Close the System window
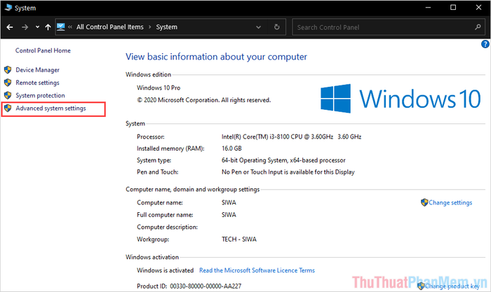This screenshot has width=491, height=292. tap(478, 8)
